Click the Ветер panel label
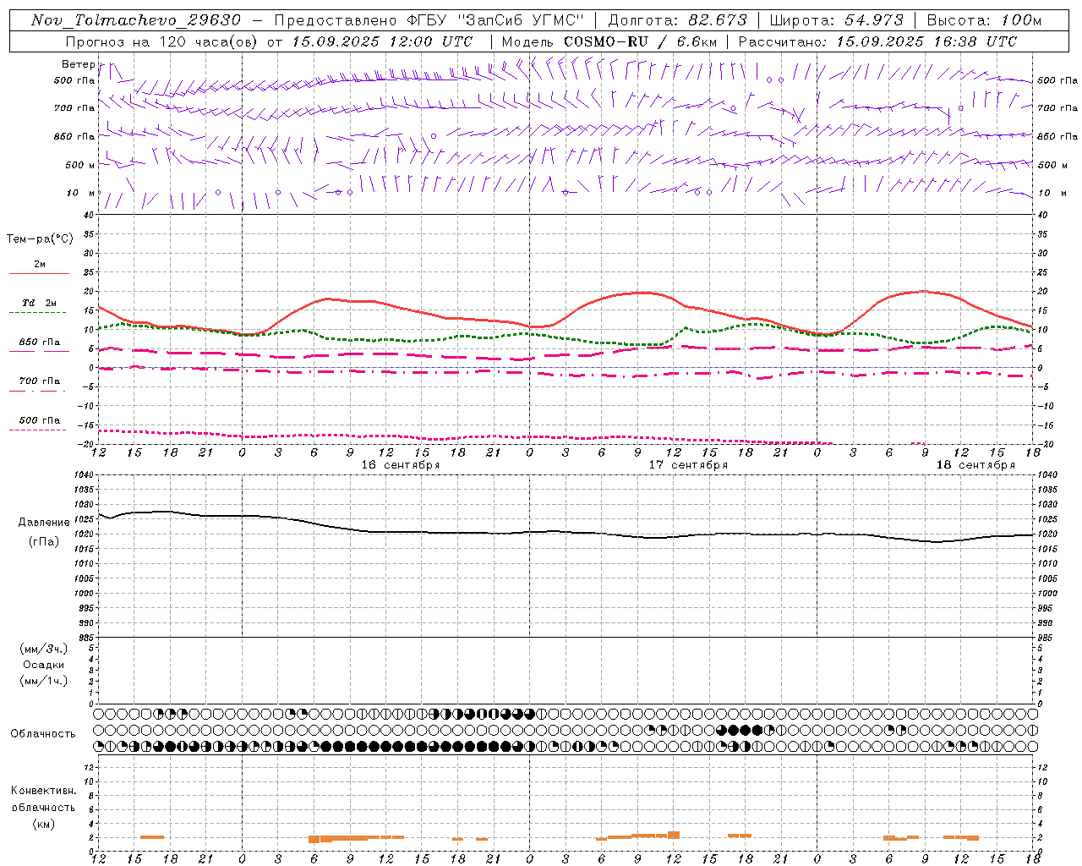This screenshot has width=1082, height=866. pyautogui.click(x=78, y=64)
